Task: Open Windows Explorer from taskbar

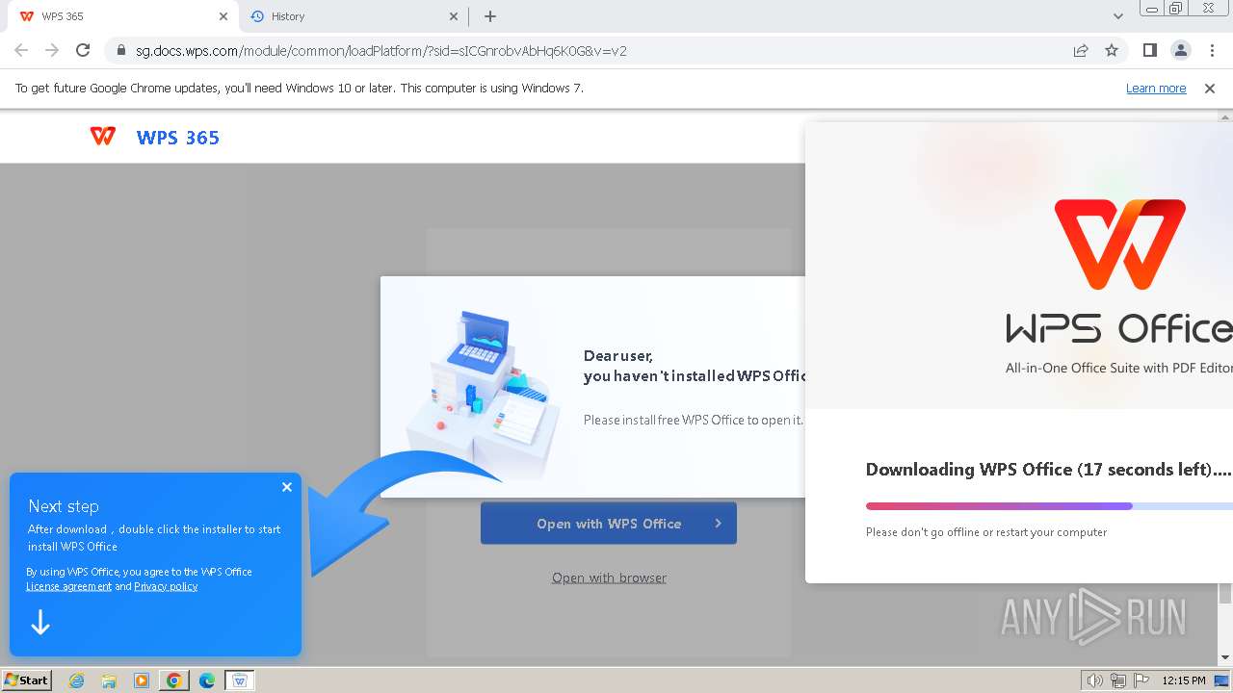Action: [109, 680]
